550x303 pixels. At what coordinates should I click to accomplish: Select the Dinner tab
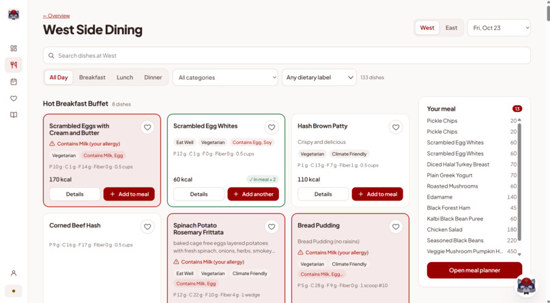(153, 78)
